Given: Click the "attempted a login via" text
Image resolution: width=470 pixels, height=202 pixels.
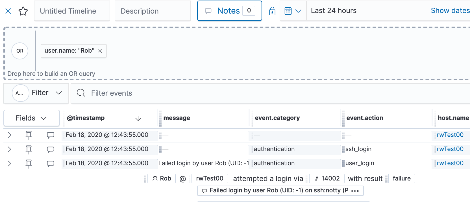Looking at the screenshot, I should click(x=268, y=179).
